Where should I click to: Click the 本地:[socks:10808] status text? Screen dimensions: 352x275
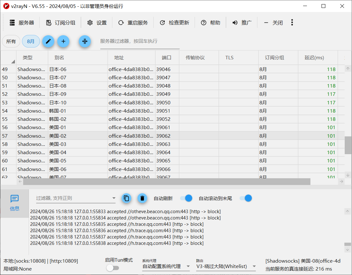click(x=41, y=261)
